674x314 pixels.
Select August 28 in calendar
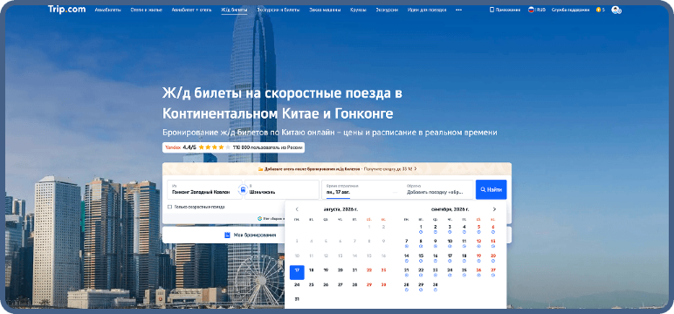click(354, 284)
